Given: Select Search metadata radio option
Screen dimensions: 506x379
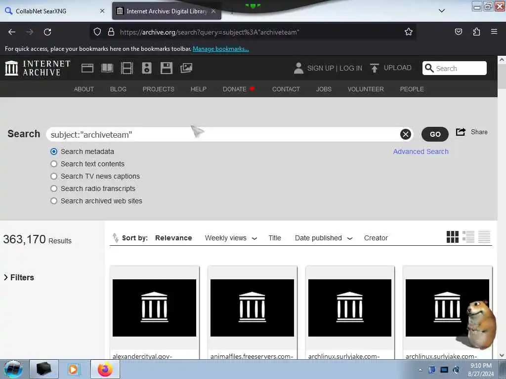Looking at the screenshot, I should tap(54, 152).
